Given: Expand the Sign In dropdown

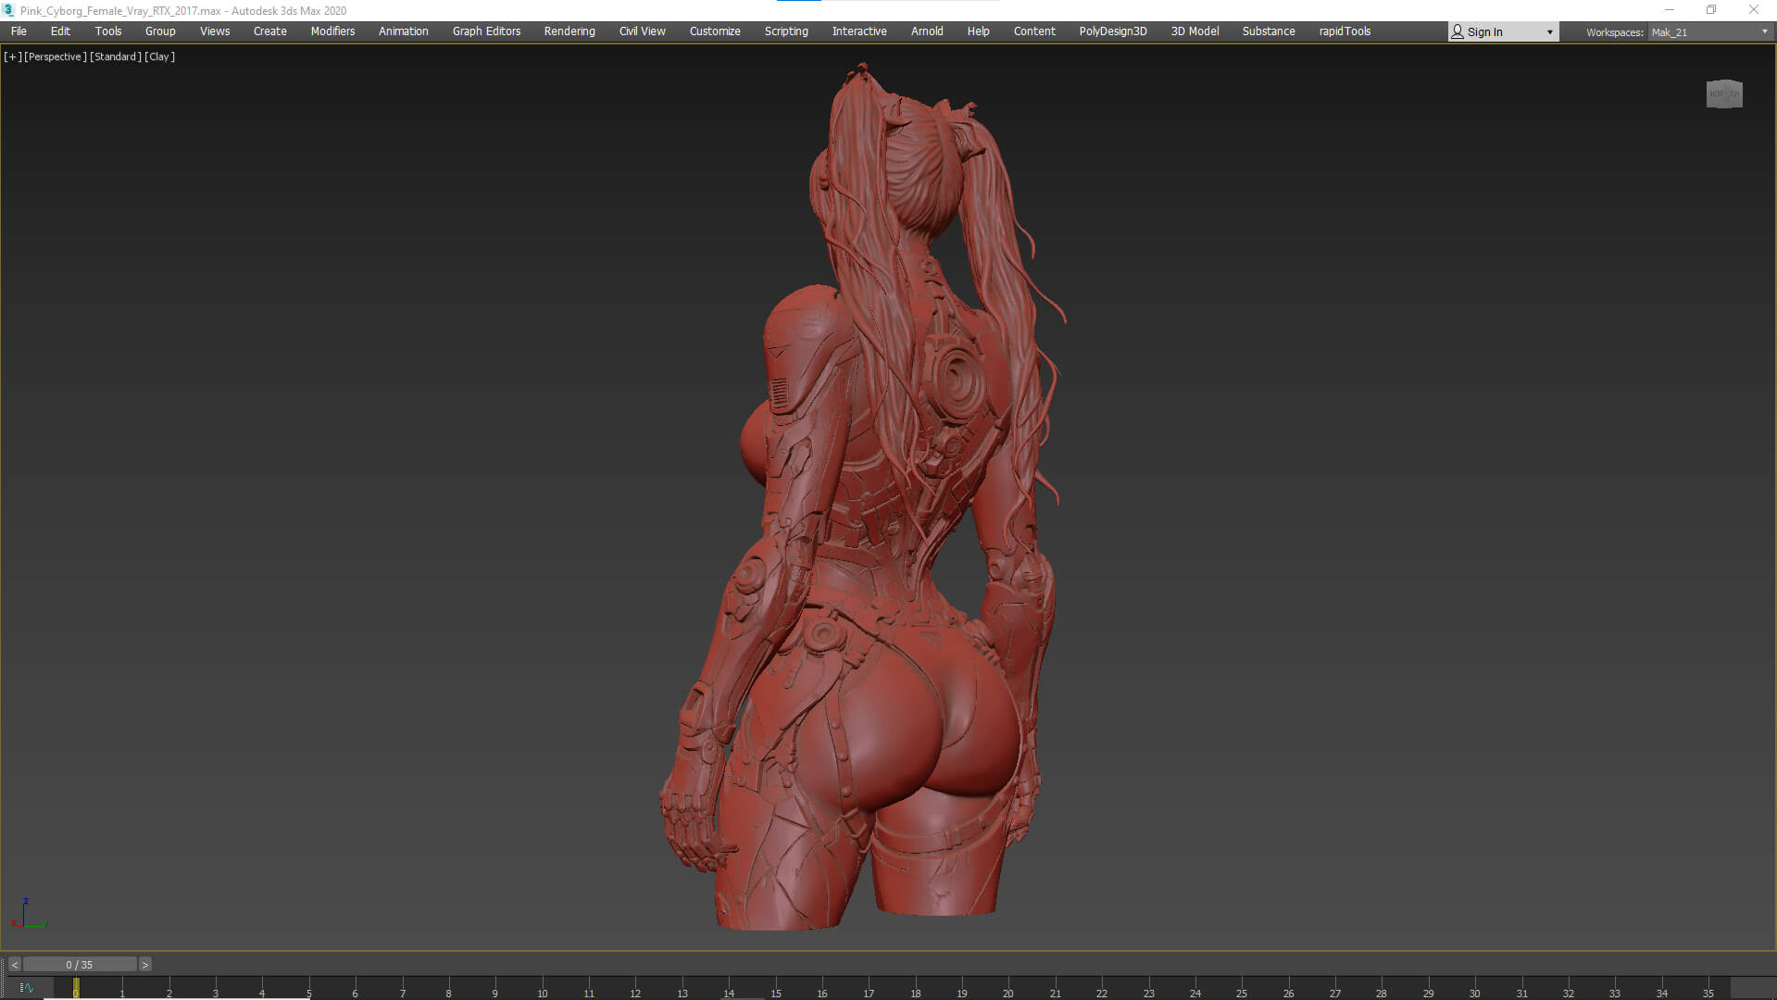Looking at the screenshot, I should click(x=1549, y=32).
